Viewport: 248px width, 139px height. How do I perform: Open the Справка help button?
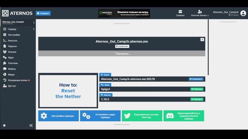tap(43, 13)
